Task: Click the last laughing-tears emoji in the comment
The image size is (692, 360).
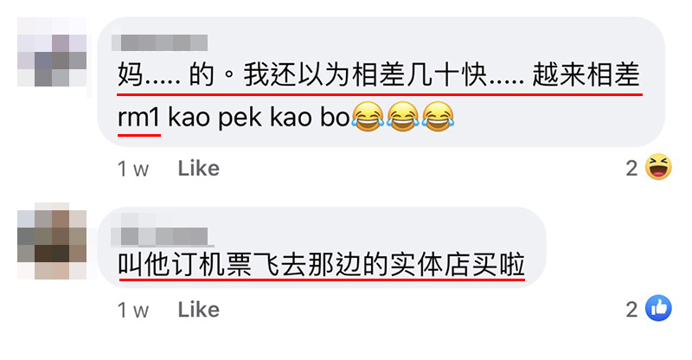Action: pos(439,116)
